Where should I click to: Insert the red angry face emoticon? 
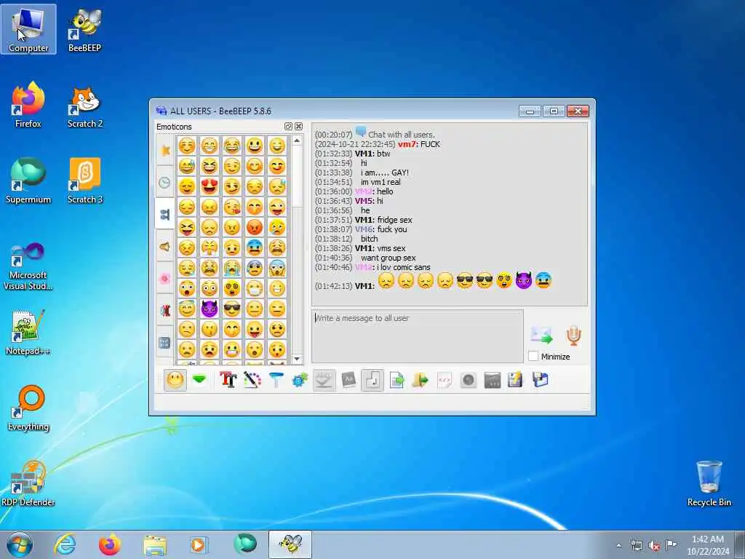255,227
